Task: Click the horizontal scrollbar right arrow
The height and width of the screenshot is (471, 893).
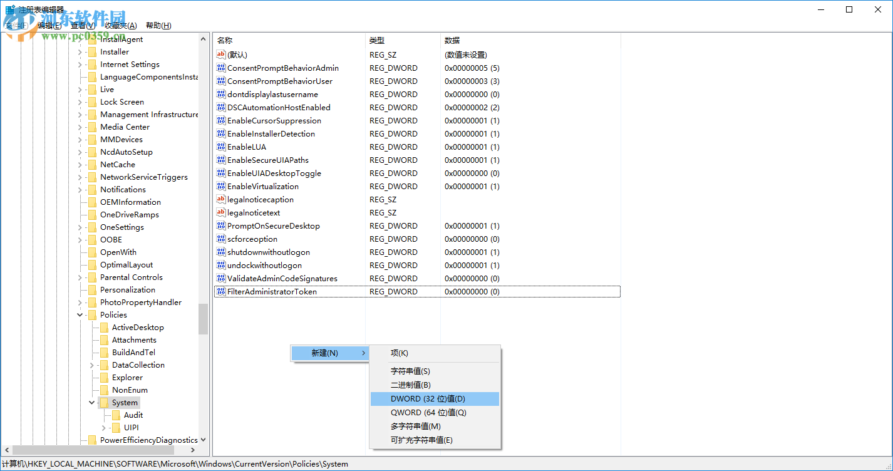Action: point(193,450)
